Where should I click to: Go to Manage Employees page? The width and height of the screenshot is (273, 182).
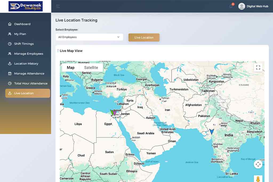(29, 54)
